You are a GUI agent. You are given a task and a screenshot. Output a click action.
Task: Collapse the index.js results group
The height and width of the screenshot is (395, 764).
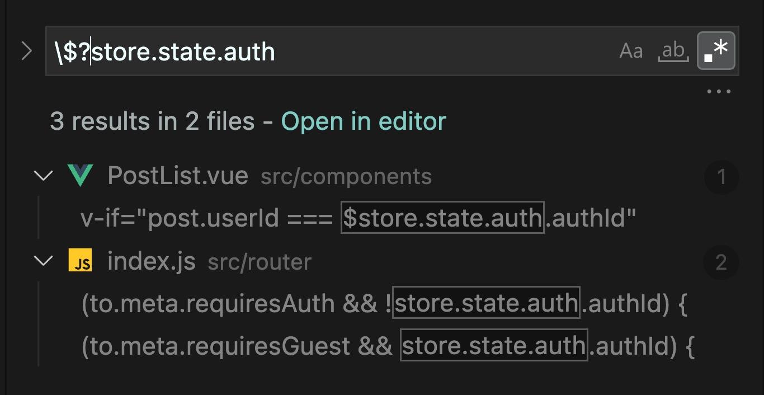tap(43, 261)
